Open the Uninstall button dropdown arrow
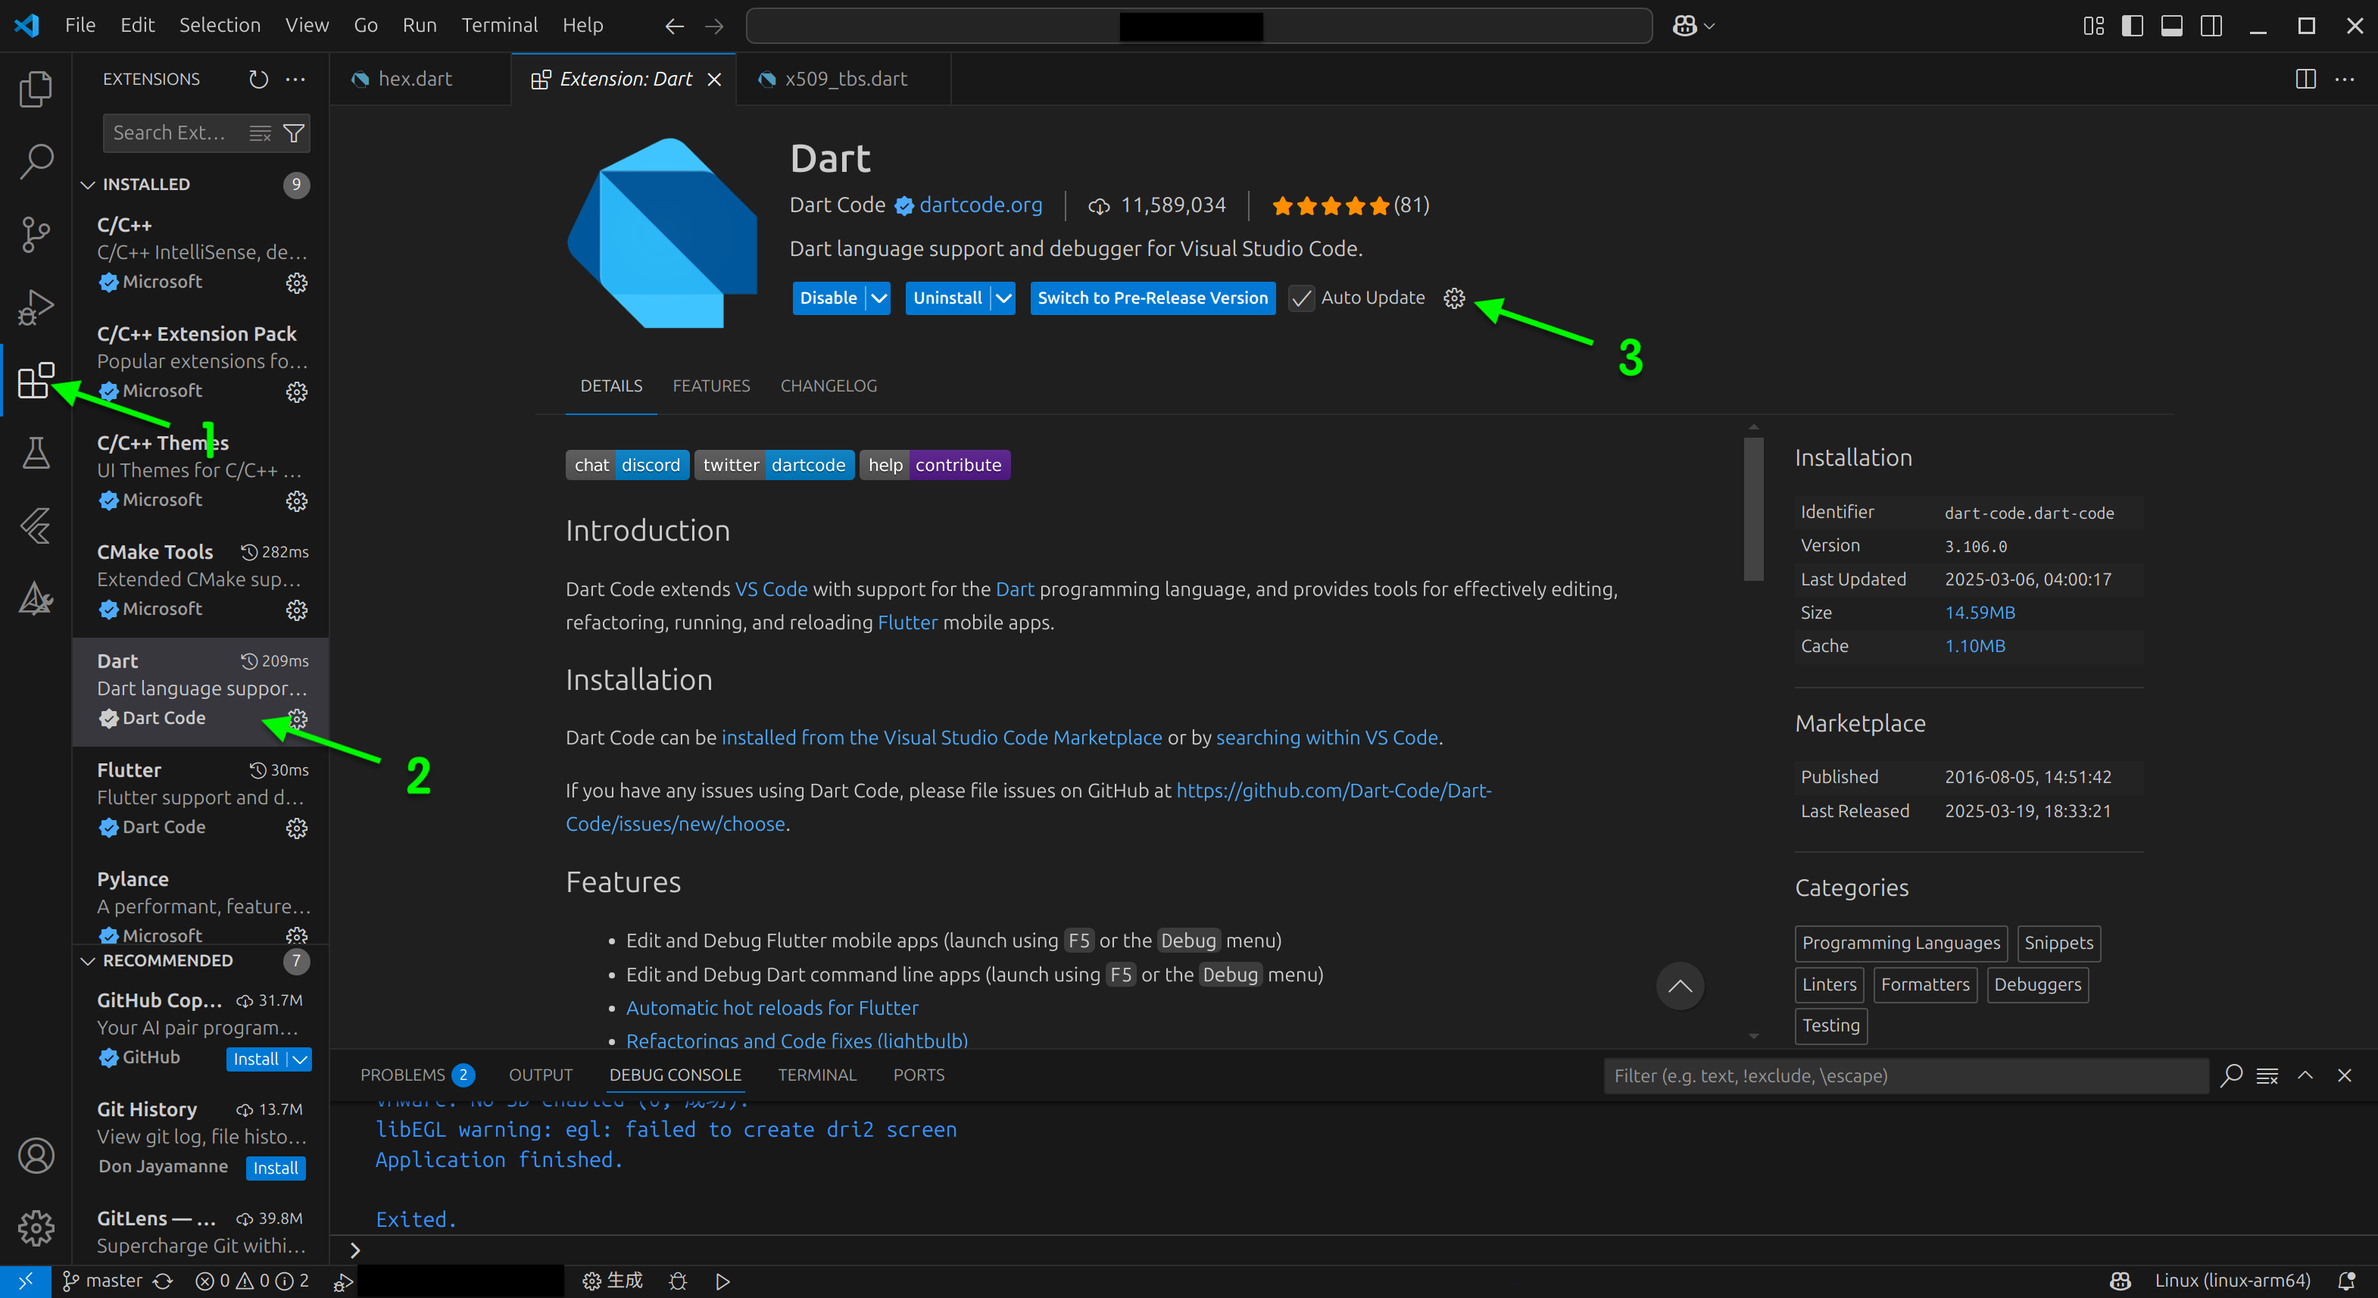The height and width of the screenshot is (1298, 2378). [x=1003, y=298]
